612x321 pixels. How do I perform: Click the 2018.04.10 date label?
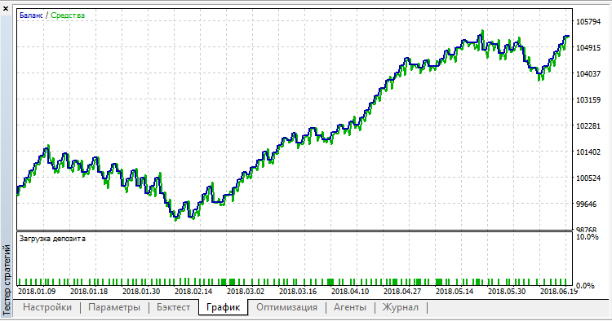pos(350,291)
